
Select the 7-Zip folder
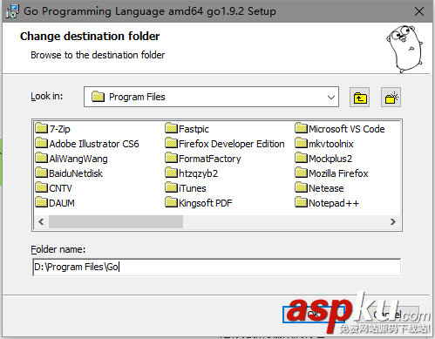point(52,129)
